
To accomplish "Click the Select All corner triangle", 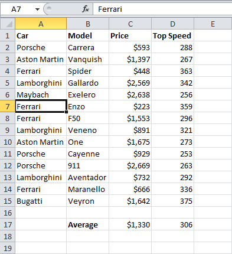I will click(x=8, y=24).
